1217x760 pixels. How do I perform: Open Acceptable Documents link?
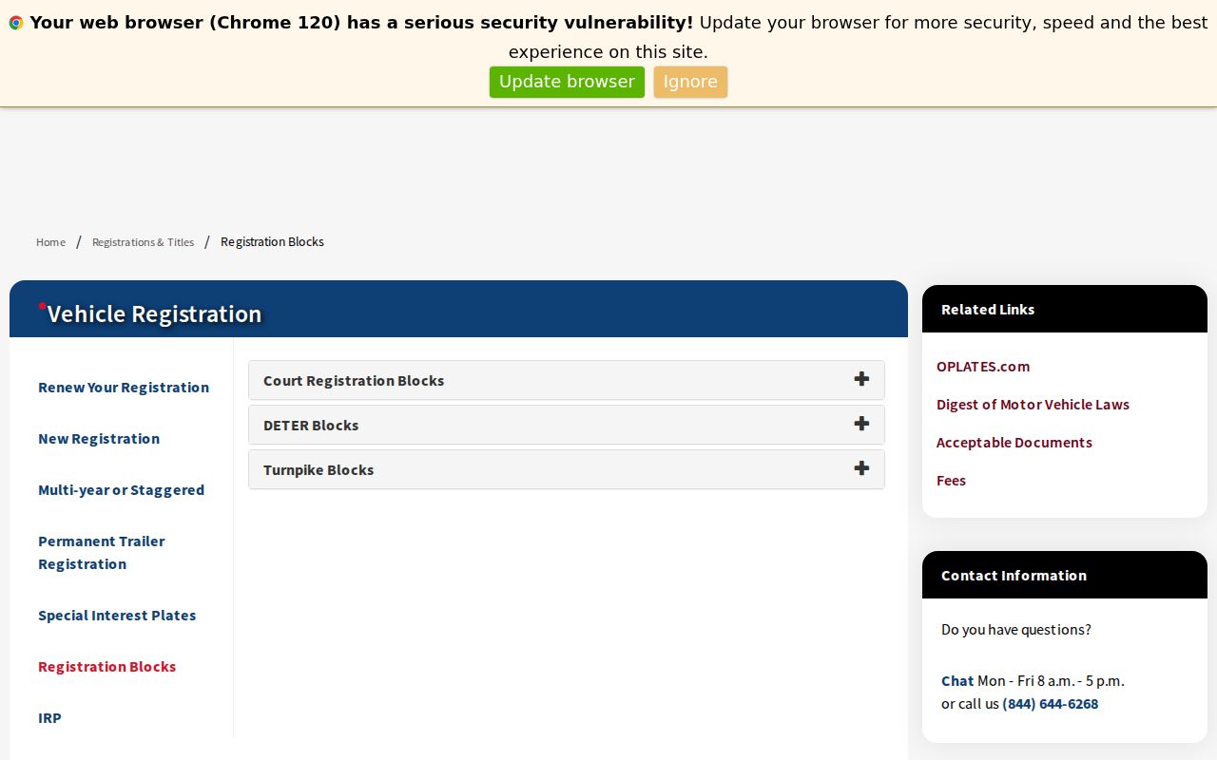point(1014,443)
